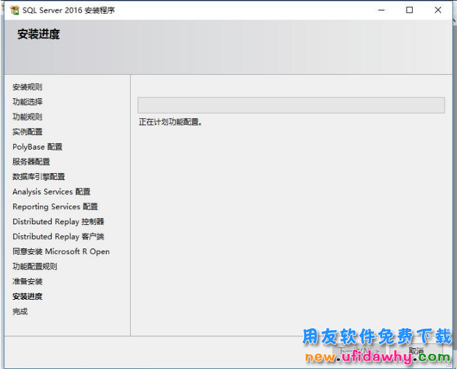
Task: Go to Analysis Services 配置
Action: [x=51, y=192]
